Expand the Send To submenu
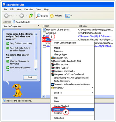 [72, 93]
